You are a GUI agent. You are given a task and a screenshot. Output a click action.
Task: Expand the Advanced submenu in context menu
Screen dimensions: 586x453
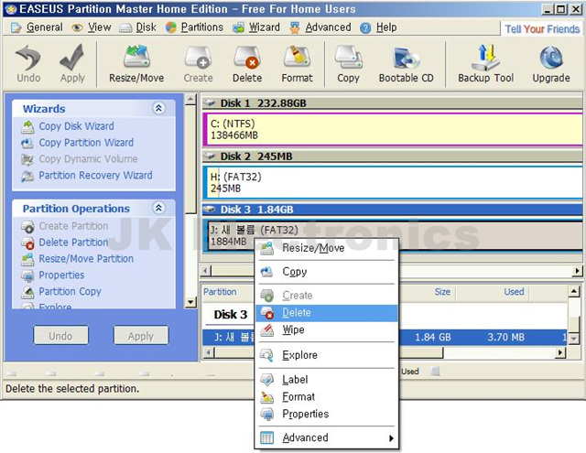pyautogui.click(x=327, y=437)
